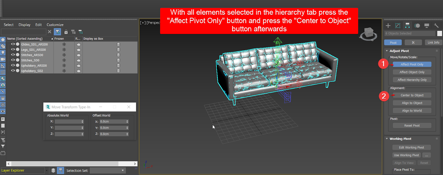Switch to the Modify panel icon
The image size is (443, 175).
pyautogui.click(x=398, y=26)
